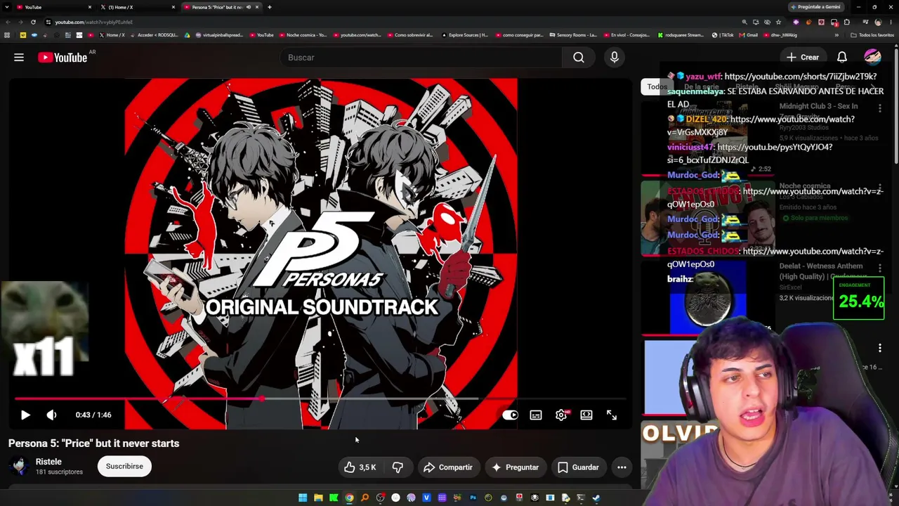Image resolution: width=899 pixels, height=506 pixels.
Task: Subscribe to Ristele with Suscribirse button
Action: [124, 466]
